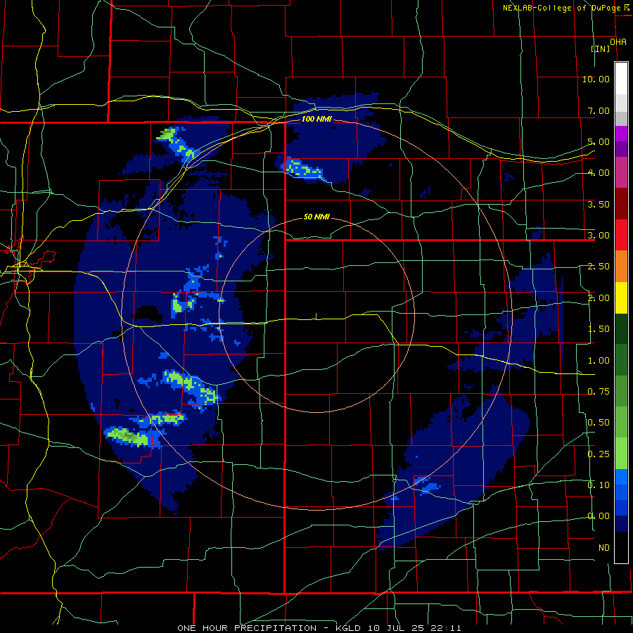Select the black ND swatch at legend bottom
Viewport: 633px width, 633px height.
[621, 547]
